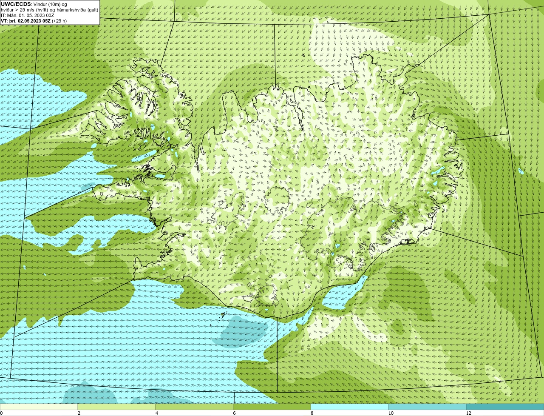Click the pale yellow 0–2 legend swatch
The height and width of the screenshot is (416, 544).
pyautogui.click(x=39, y=407)
